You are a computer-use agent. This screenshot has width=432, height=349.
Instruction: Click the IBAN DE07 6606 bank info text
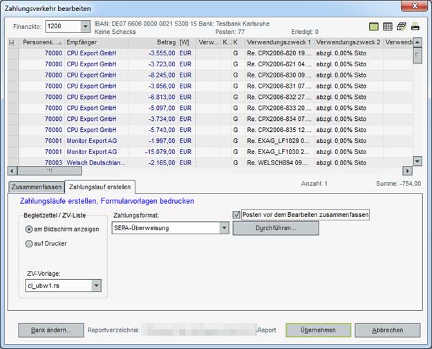182,24
